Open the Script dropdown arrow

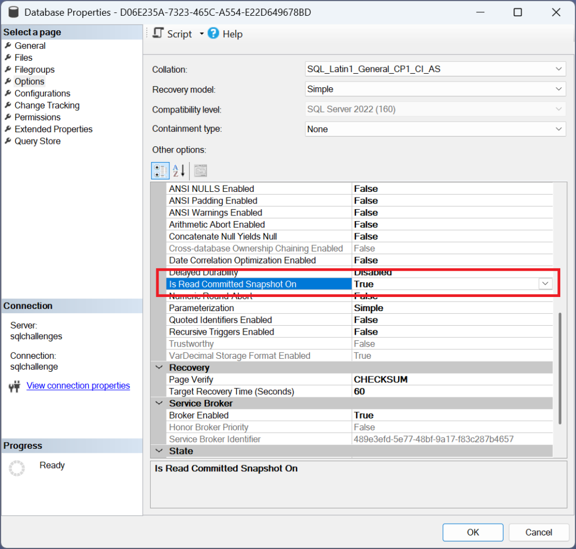tap(201, 34)
